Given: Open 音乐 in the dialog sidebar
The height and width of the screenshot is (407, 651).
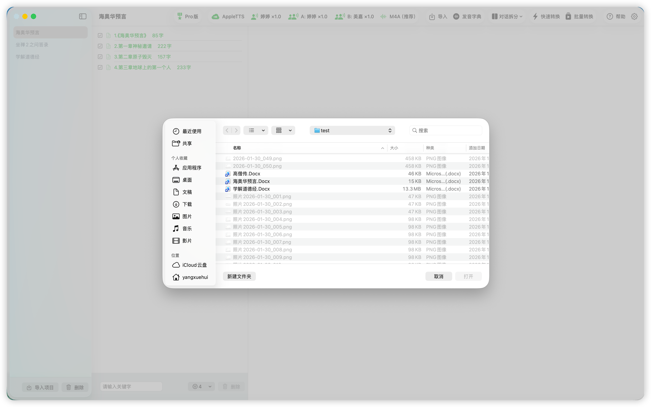Looking at the screenshot, I should pos(182,228).
